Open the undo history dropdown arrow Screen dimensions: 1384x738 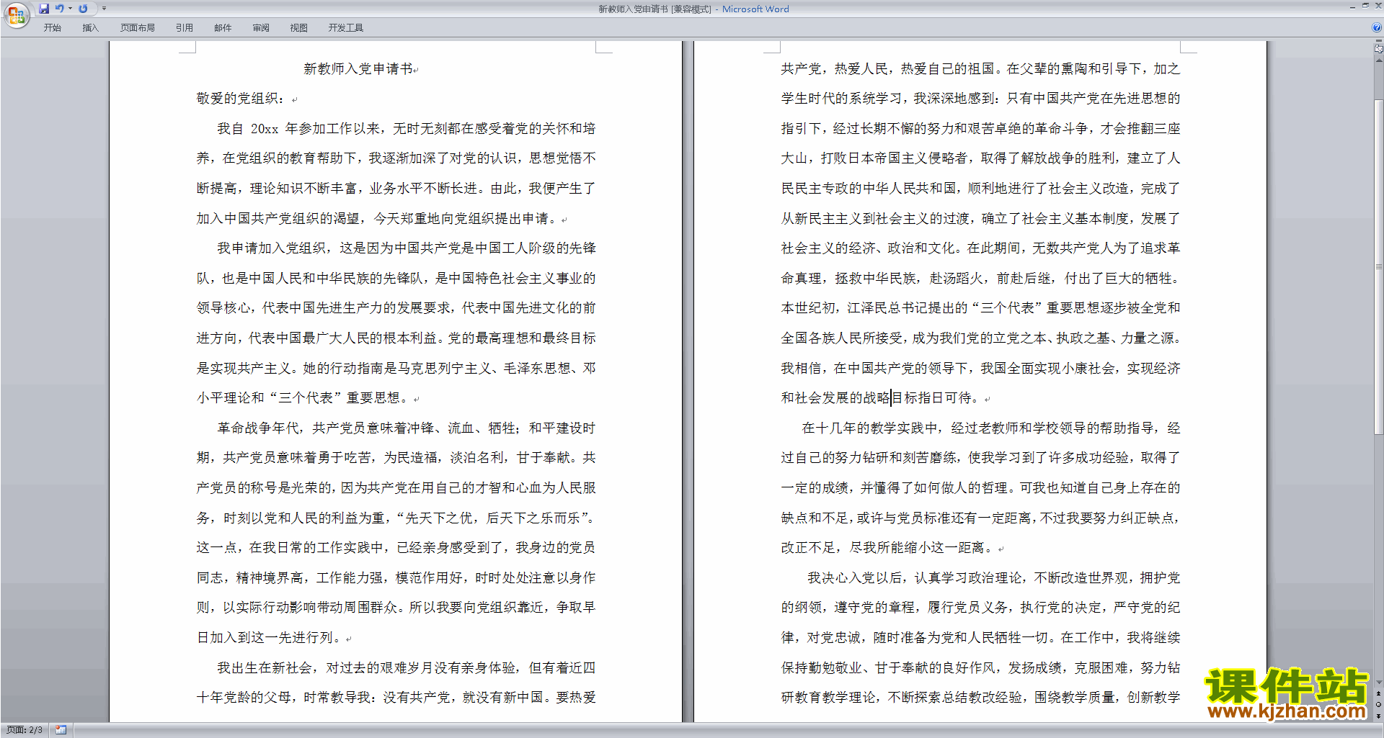pos(70,9)
